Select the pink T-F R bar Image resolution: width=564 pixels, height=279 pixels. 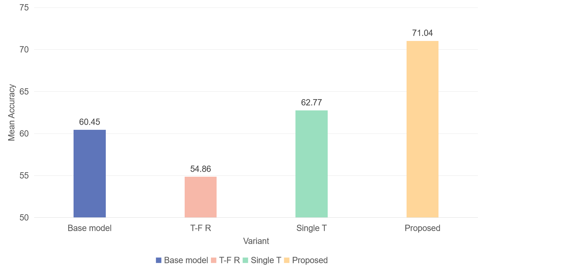tap(201, 197)
